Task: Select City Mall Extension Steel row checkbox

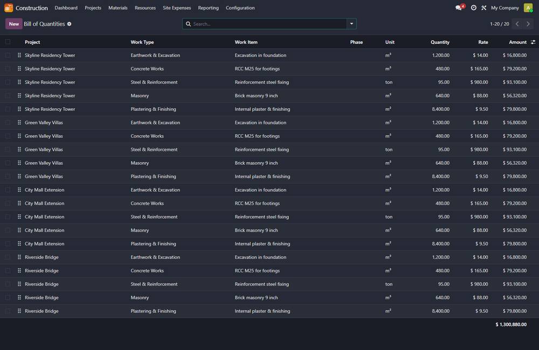Action: pyautogui.click(x=8, y=217)
